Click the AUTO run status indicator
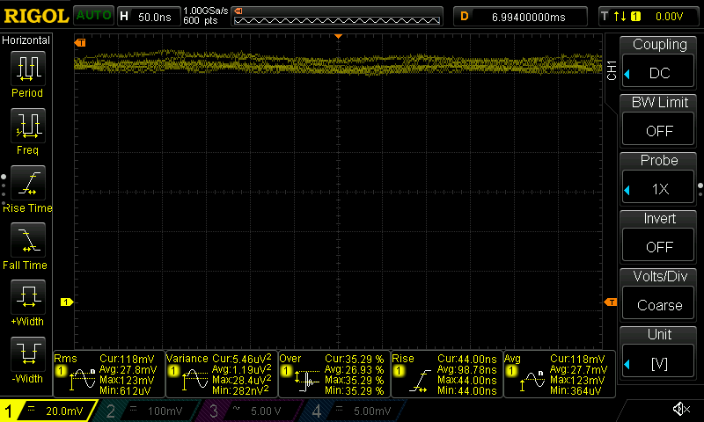This screenshot has width=704, height=422. click(93, 16)
